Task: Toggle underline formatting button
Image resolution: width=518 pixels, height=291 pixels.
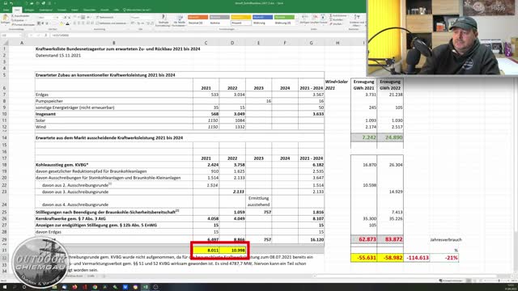Action: (47, 23)
